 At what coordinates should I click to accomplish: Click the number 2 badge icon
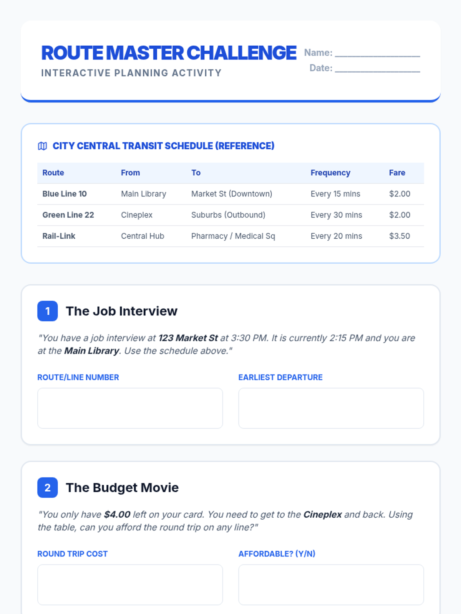tap(48, 488)
